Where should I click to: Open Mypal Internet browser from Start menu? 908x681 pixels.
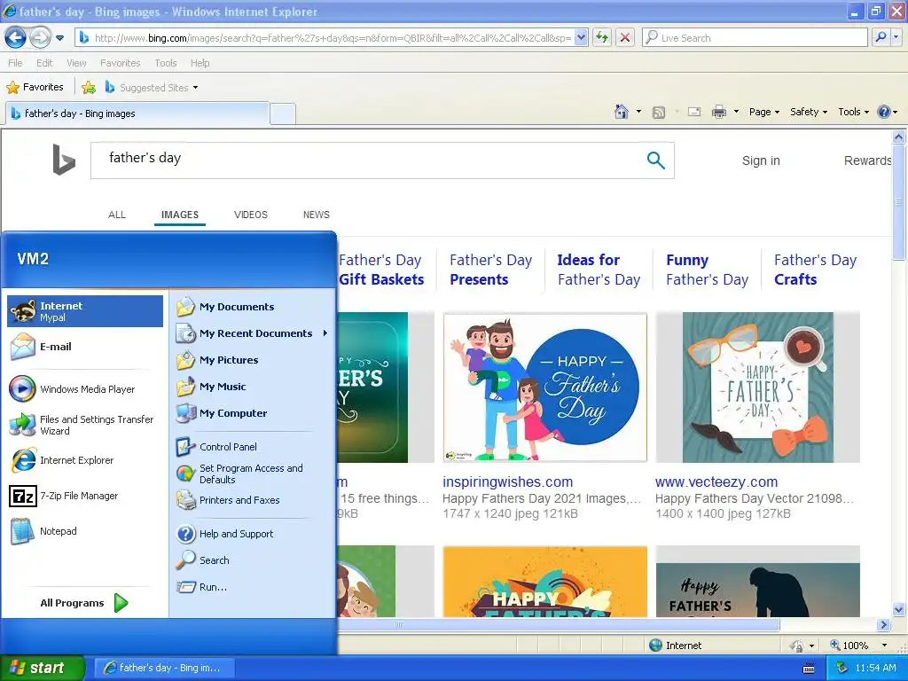(x=85, y=311)
